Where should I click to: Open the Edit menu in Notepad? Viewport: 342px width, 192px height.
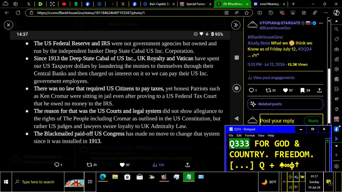click(239, 135)
